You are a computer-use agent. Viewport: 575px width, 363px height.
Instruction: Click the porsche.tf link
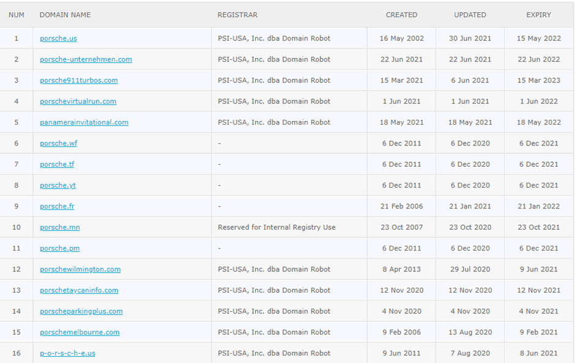point(57,164)
